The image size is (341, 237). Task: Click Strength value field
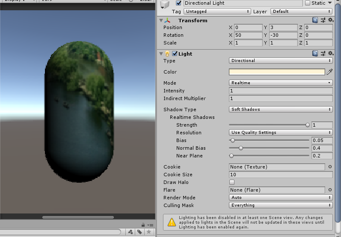pos(322,125)
